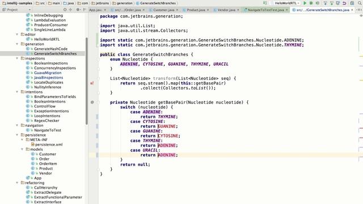Click src breadcrumb folder
Image resolution: width=363 pixels, height=204 pixels.
coord(40,3)
